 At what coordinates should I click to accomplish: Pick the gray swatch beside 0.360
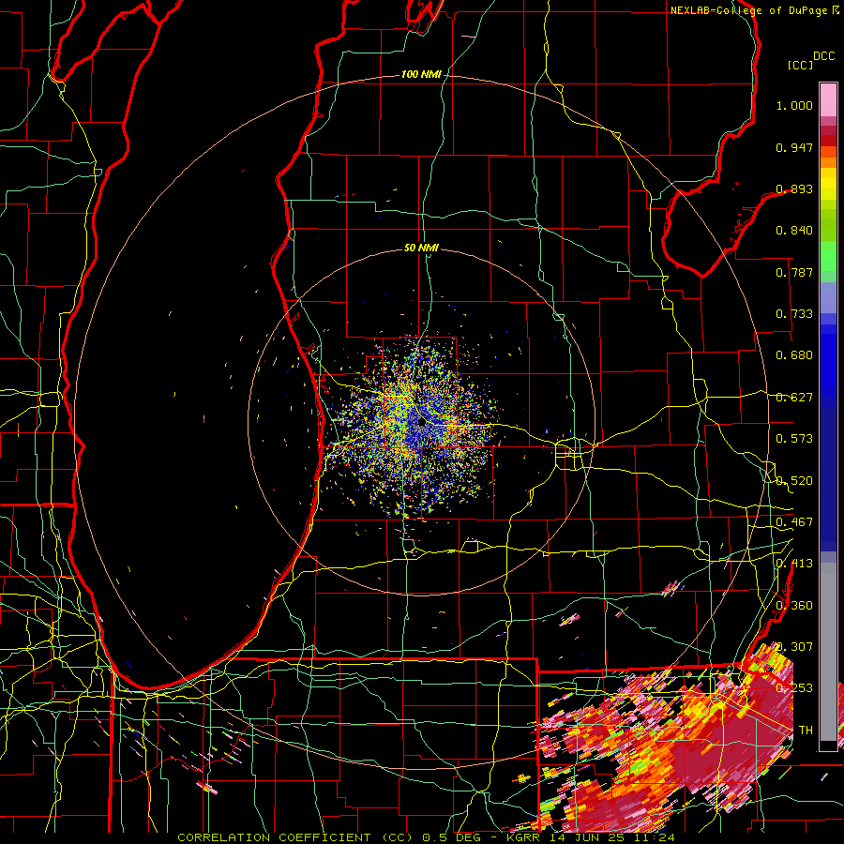point(828,652)
